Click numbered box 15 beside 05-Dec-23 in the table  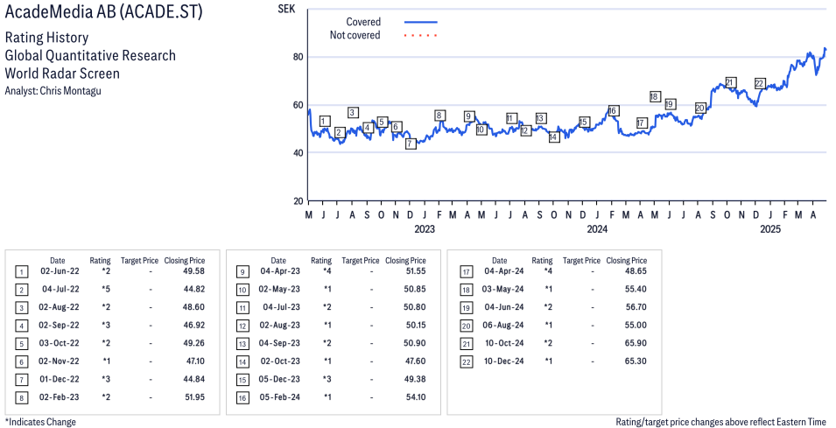click(242, 380)
